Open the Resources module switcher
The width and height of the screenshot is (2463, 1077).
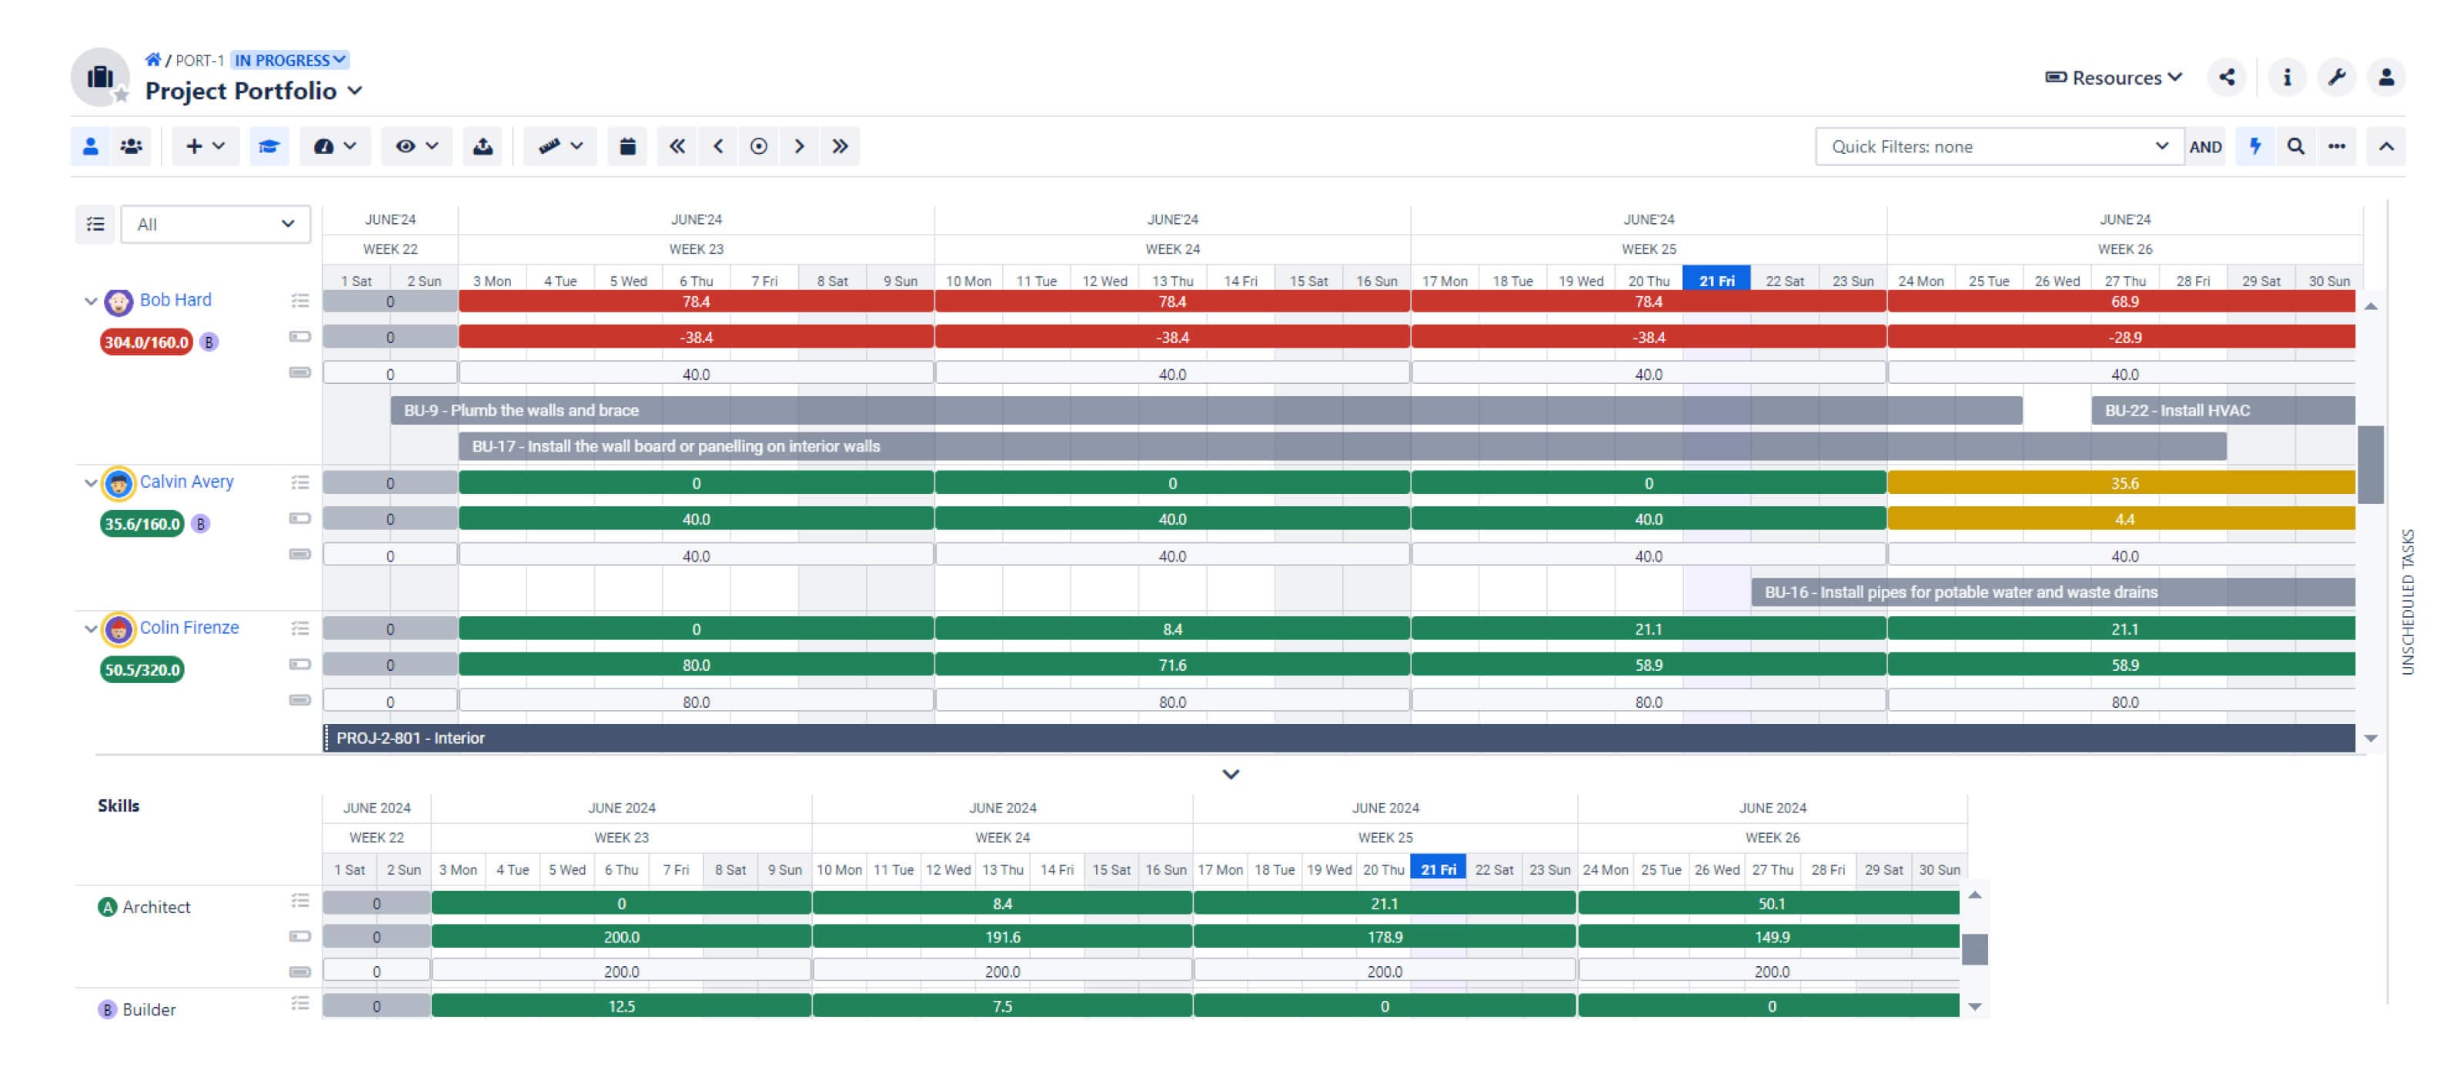(2114, 78)
